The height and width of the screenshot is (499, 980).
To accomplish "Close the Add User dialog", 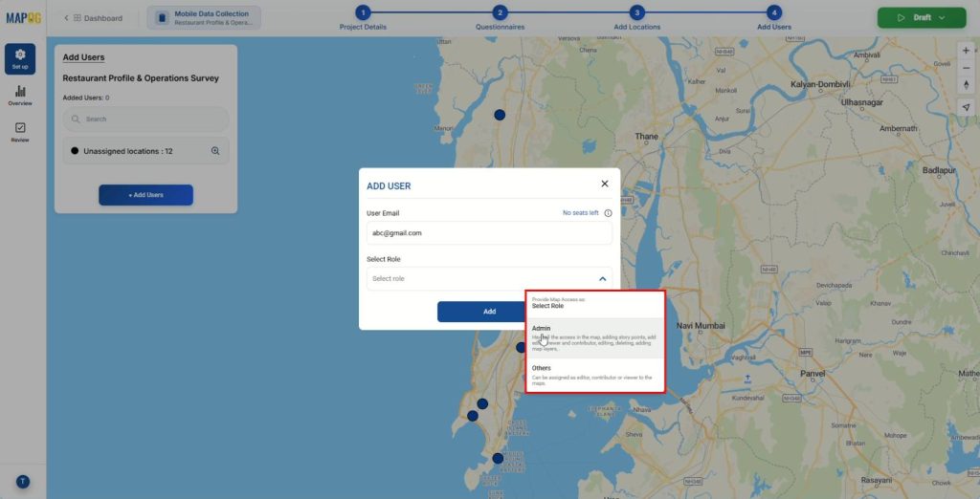I will click(x=605, y=184).
